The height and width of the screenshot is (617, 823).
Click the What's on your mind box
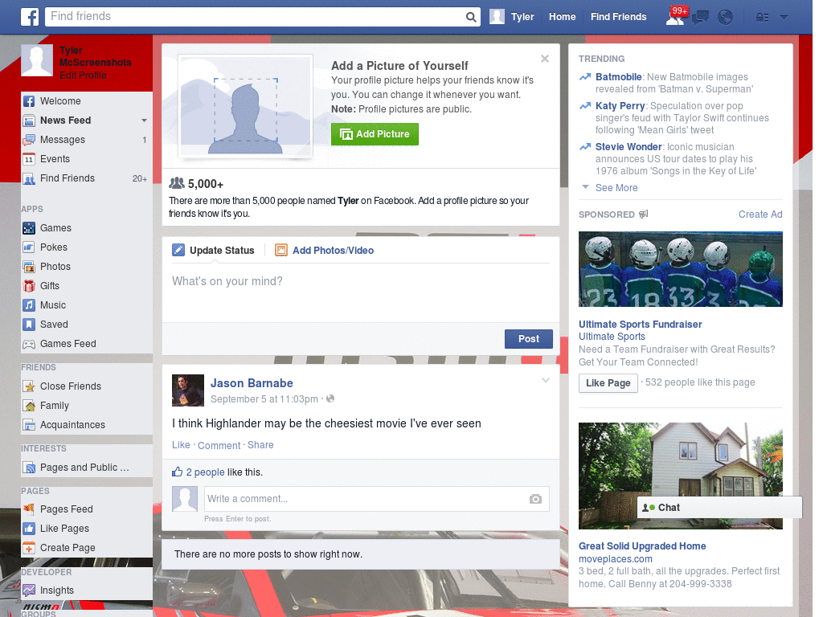[x=361, y=291]
